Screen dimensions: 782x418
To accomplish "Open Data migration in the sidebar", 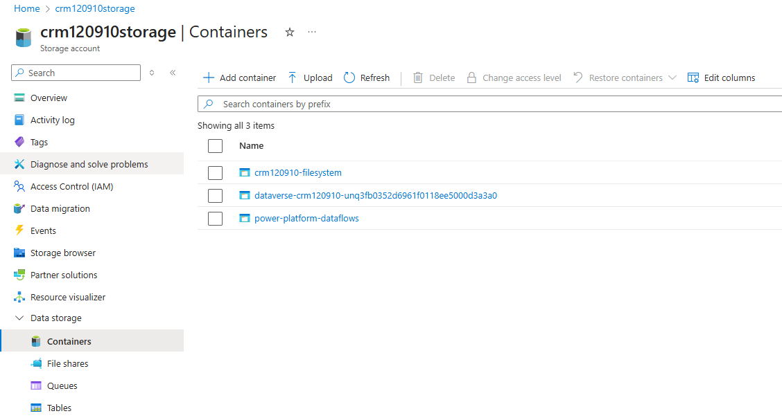I will point(60,208).
